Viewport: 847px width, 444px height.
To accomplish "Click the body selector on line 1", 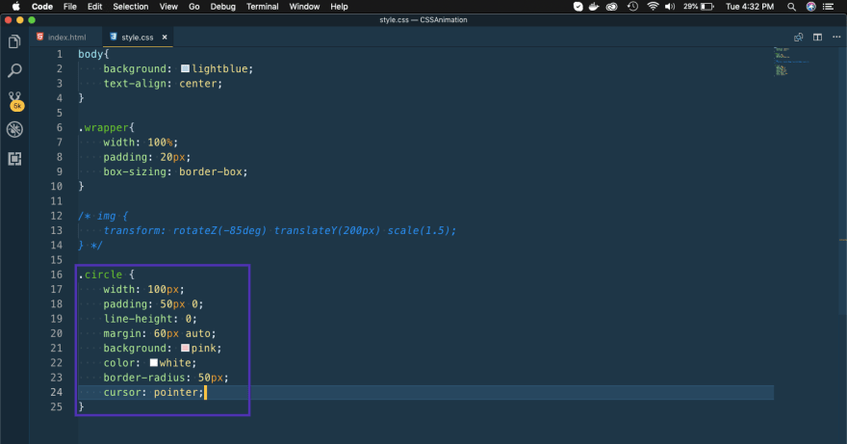I will pyautogui.click(x=90, y=54).
